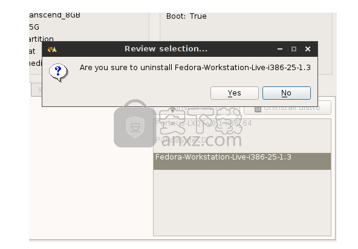
Task: Maximize the Review selection dialog
Action: 294,49
